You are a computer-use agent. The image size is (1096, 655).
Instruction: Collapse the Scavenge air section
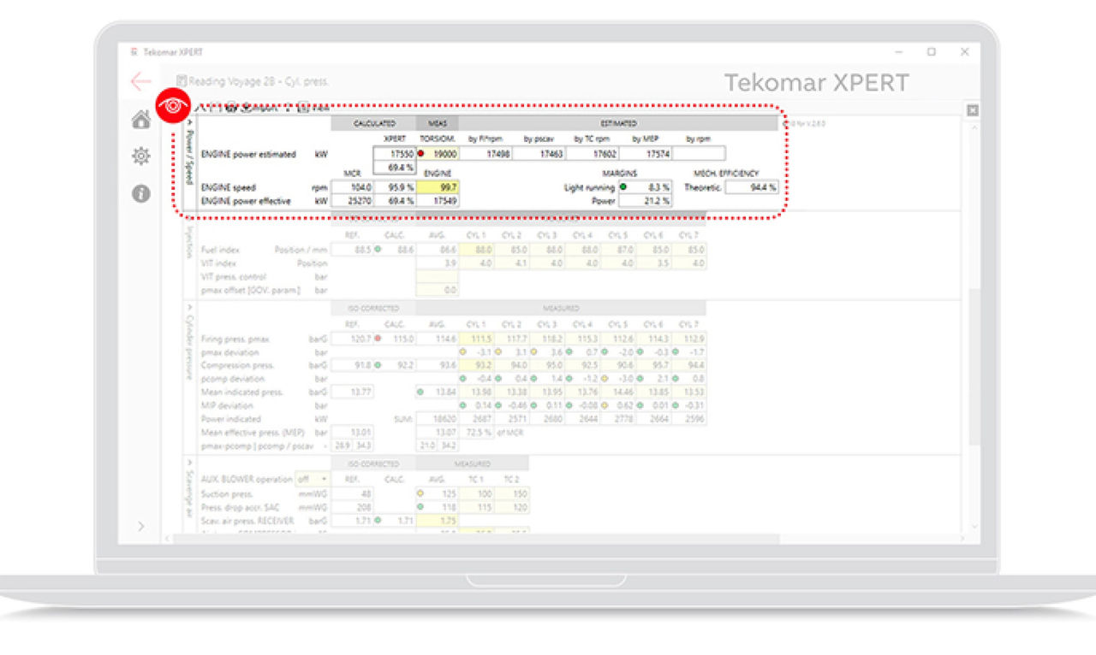point(189,461)
